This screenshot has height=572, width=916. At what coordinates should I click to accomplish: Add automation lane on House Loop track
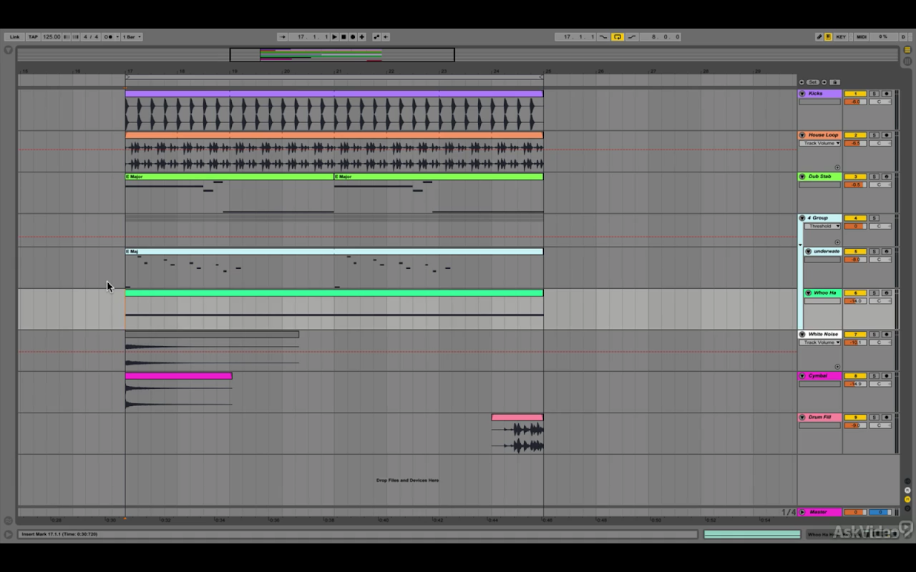point(837,167)
